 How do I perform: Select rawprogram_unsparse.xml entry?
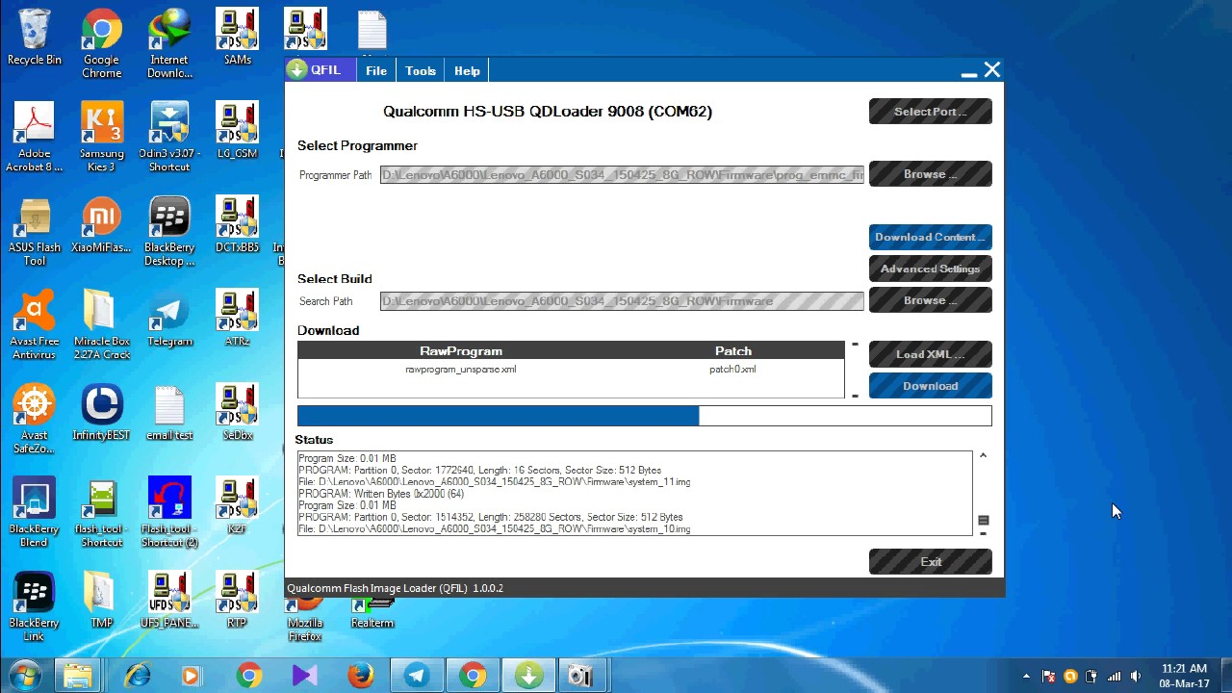pyautogui.click(x=461, y=370)
